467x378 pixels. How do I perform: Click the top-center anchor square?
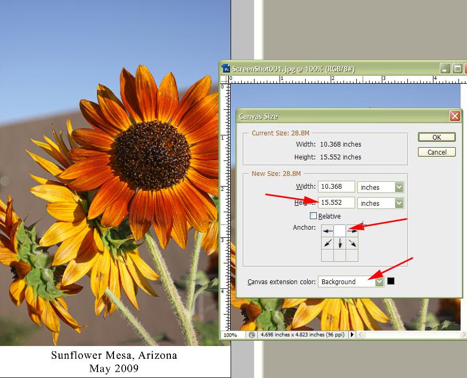[340, 230]
